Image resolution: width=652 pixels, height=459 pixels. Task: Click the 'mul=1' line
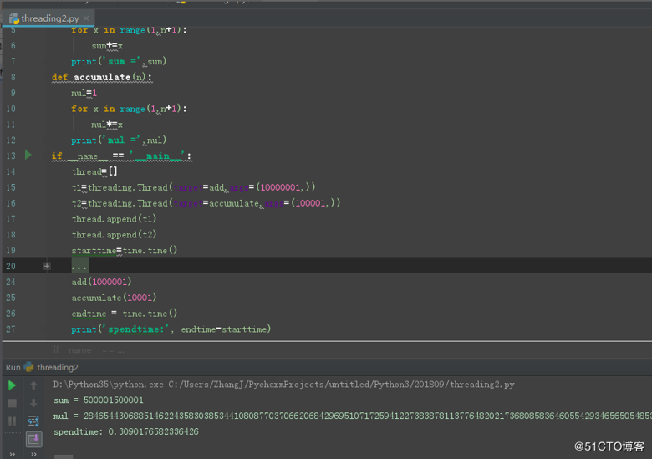(84, 93)
